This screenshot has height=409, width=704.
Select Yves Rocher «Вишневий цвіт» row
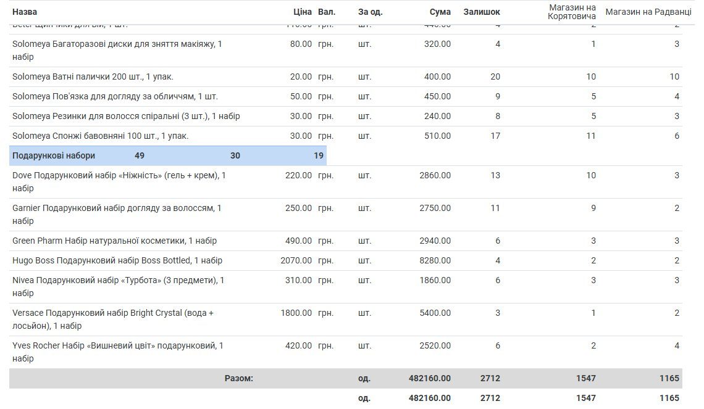(346, 352)
